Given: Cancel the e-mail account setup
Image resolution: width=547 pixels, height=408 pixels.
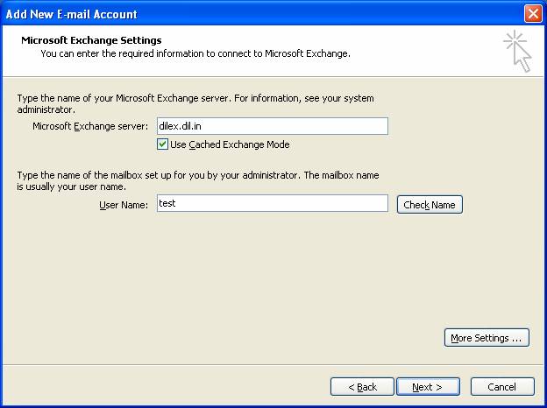Looking at the screenshot, I should (501, 387).
